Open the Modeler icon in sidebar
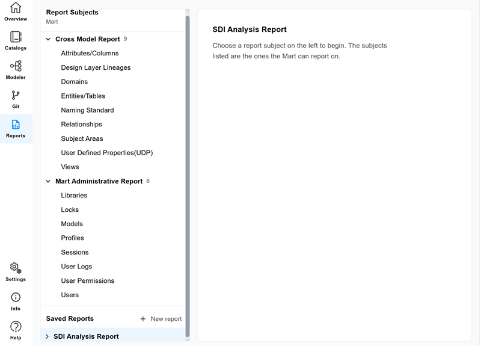The width and height of the screenshot is (481, 346). click(16, 66)
